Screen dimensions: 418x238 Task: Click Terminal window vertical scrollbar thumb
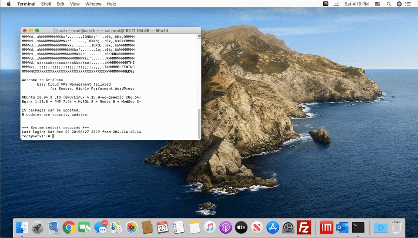tap(199, 123)
